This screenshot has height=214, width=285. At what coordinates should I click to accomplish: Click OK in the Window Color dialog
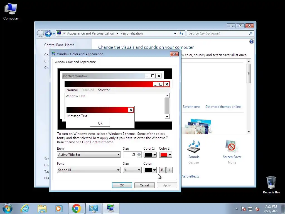pyautogui.click(x=122, y=185)
